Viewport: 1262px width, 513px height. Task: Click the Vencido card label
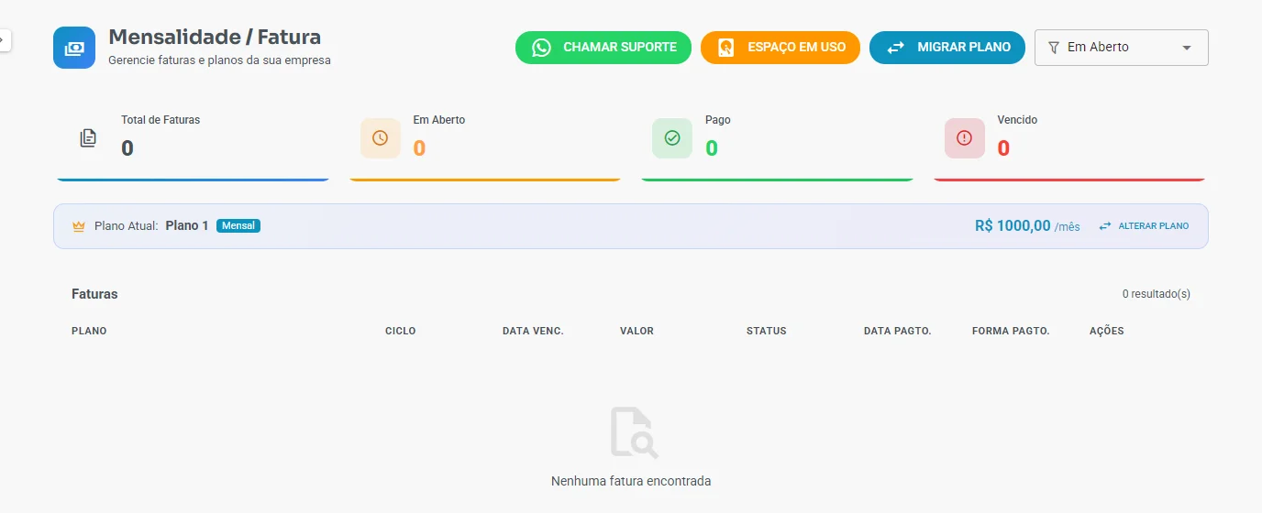(x=1017, y=120)
